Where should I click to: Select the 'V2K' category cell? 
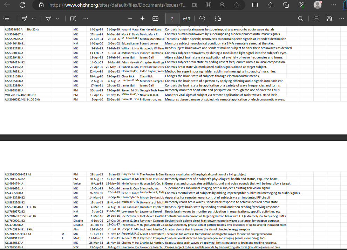click(76, 247)
